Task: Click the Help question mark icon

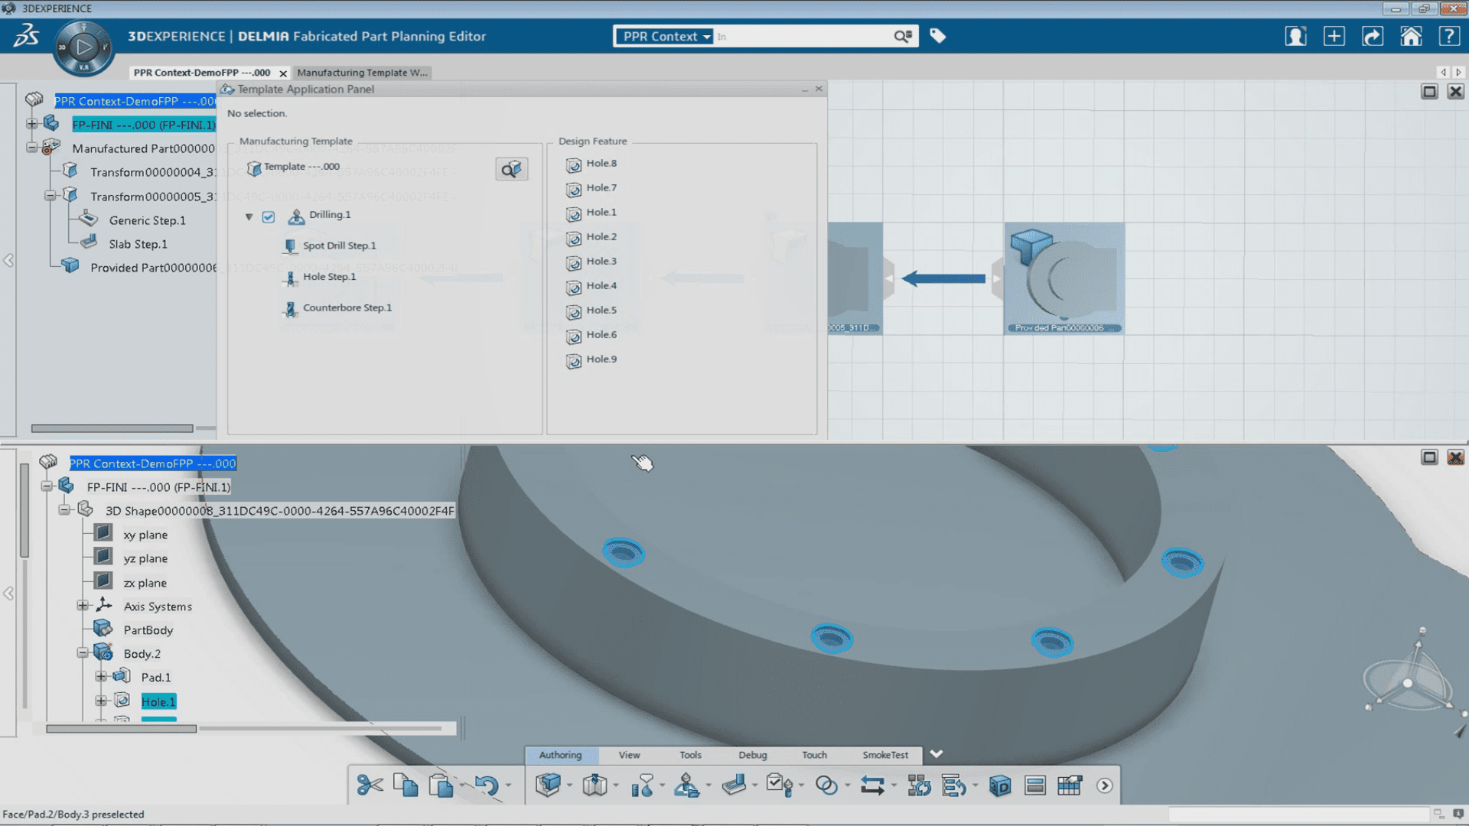Action: tap(1449, 36)
